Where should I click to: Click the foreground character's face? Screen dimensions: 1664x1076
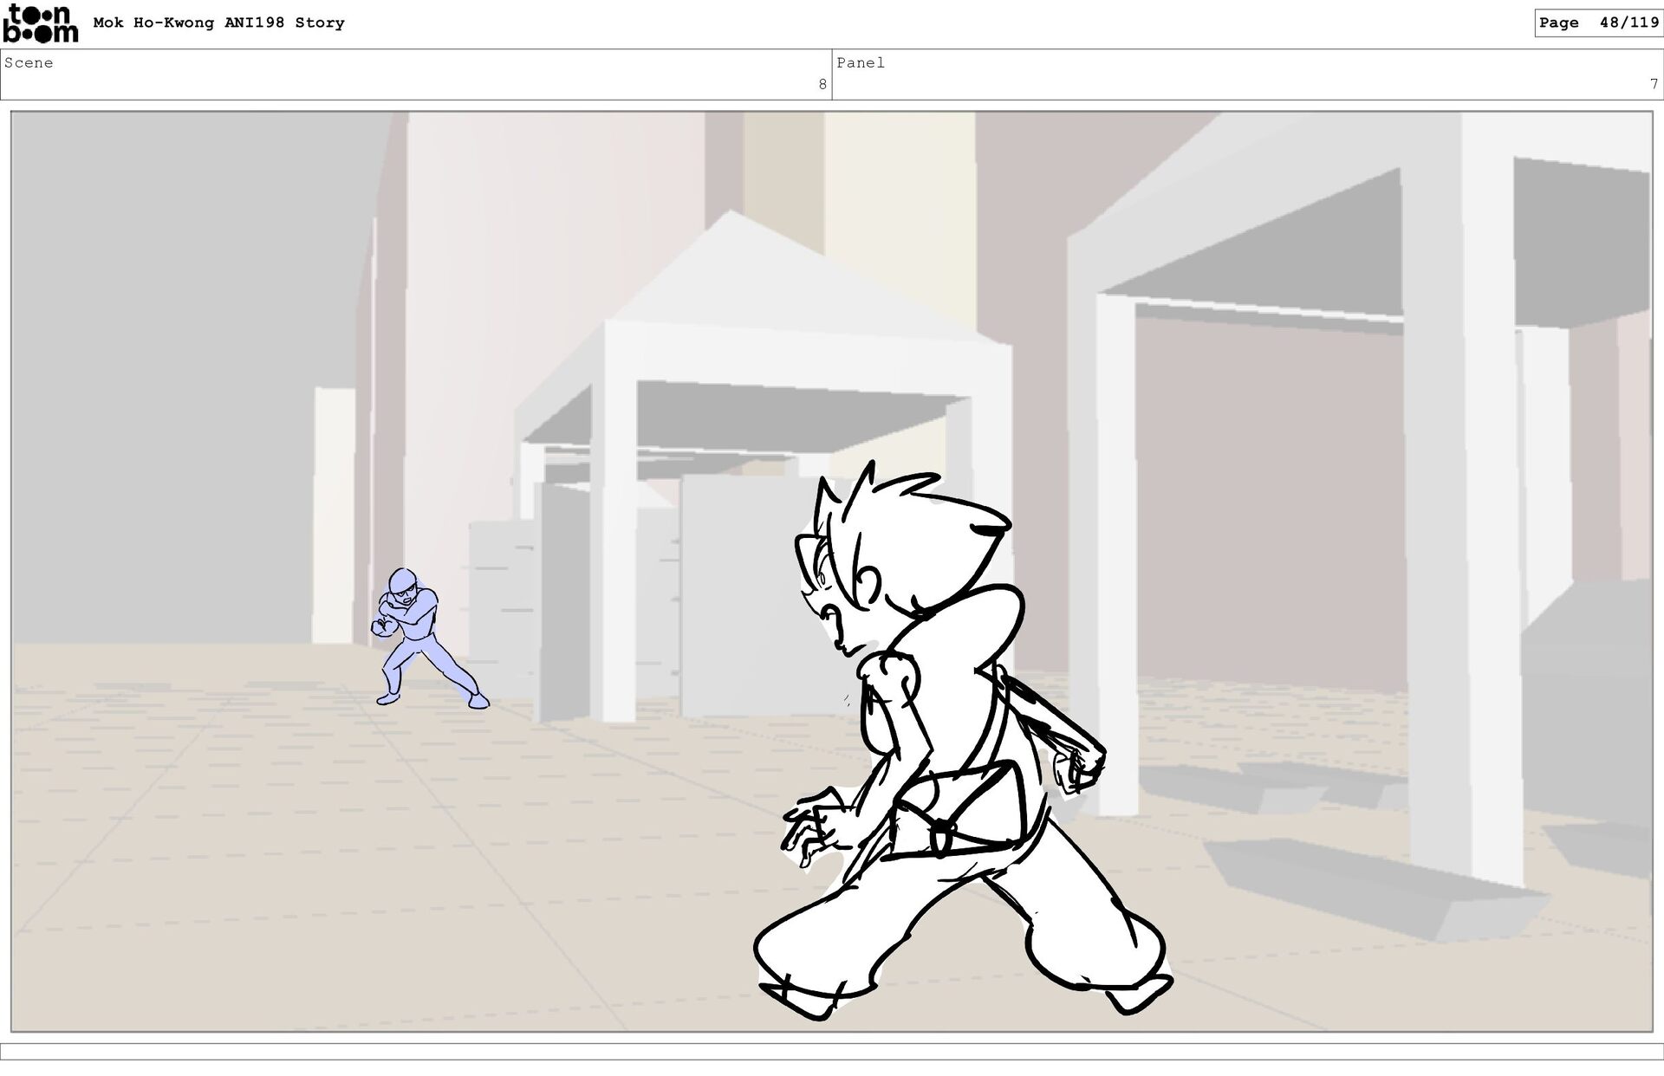click(836, 611)
